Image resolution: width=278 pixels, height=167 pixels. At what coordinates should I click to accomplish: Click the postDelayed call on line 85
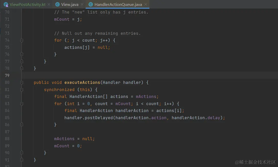click(99, 118)
